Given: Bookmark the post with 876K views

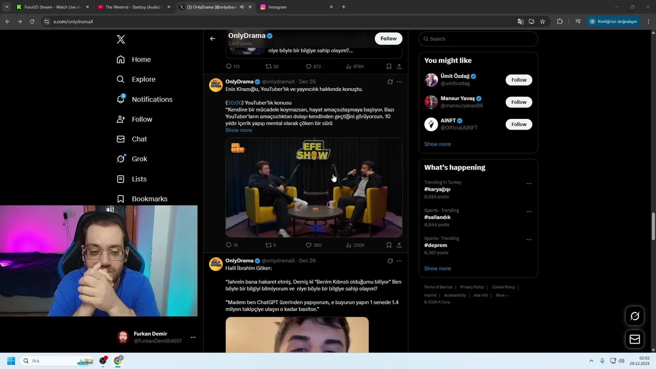Looking at the screenshot, I should tap(389, 66).
